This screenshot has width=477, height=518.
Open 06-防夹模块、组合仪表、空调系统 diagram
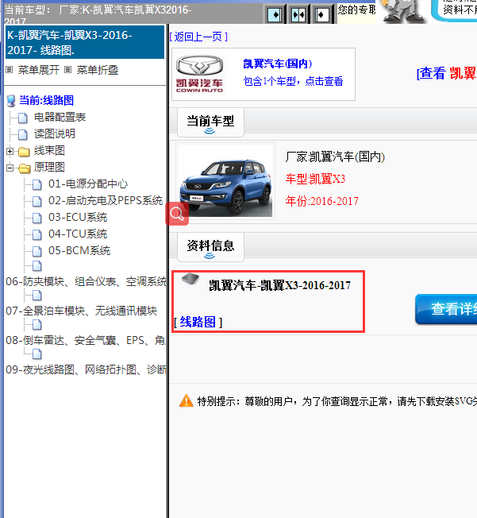(87, 281)
